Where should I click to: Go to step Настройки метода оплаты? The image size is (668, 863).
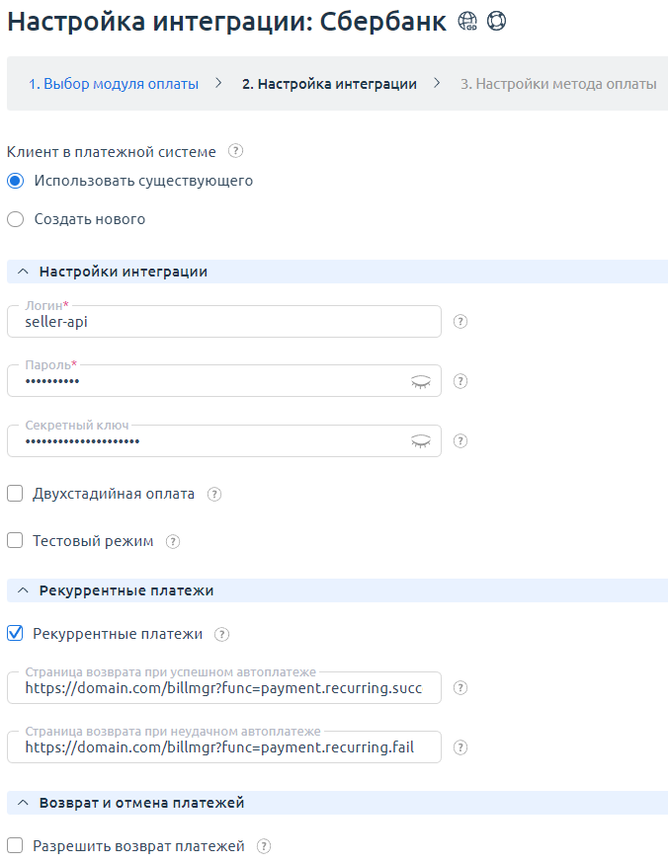point(558,84)
